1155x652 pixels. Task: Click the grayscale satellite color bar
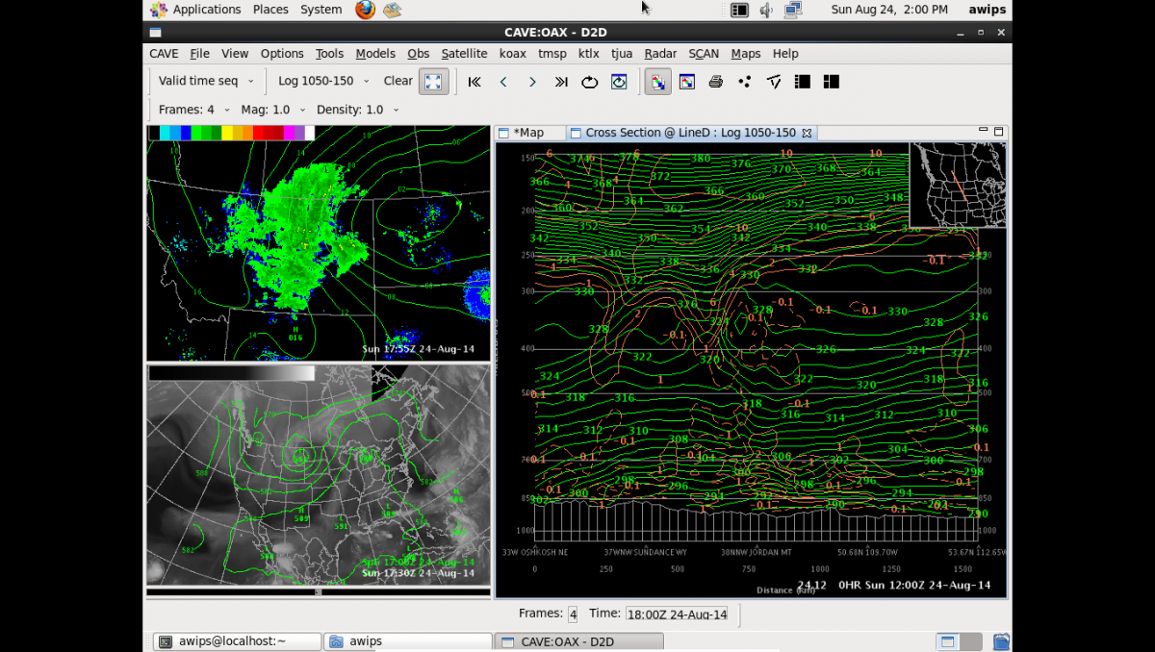(231, 372)
